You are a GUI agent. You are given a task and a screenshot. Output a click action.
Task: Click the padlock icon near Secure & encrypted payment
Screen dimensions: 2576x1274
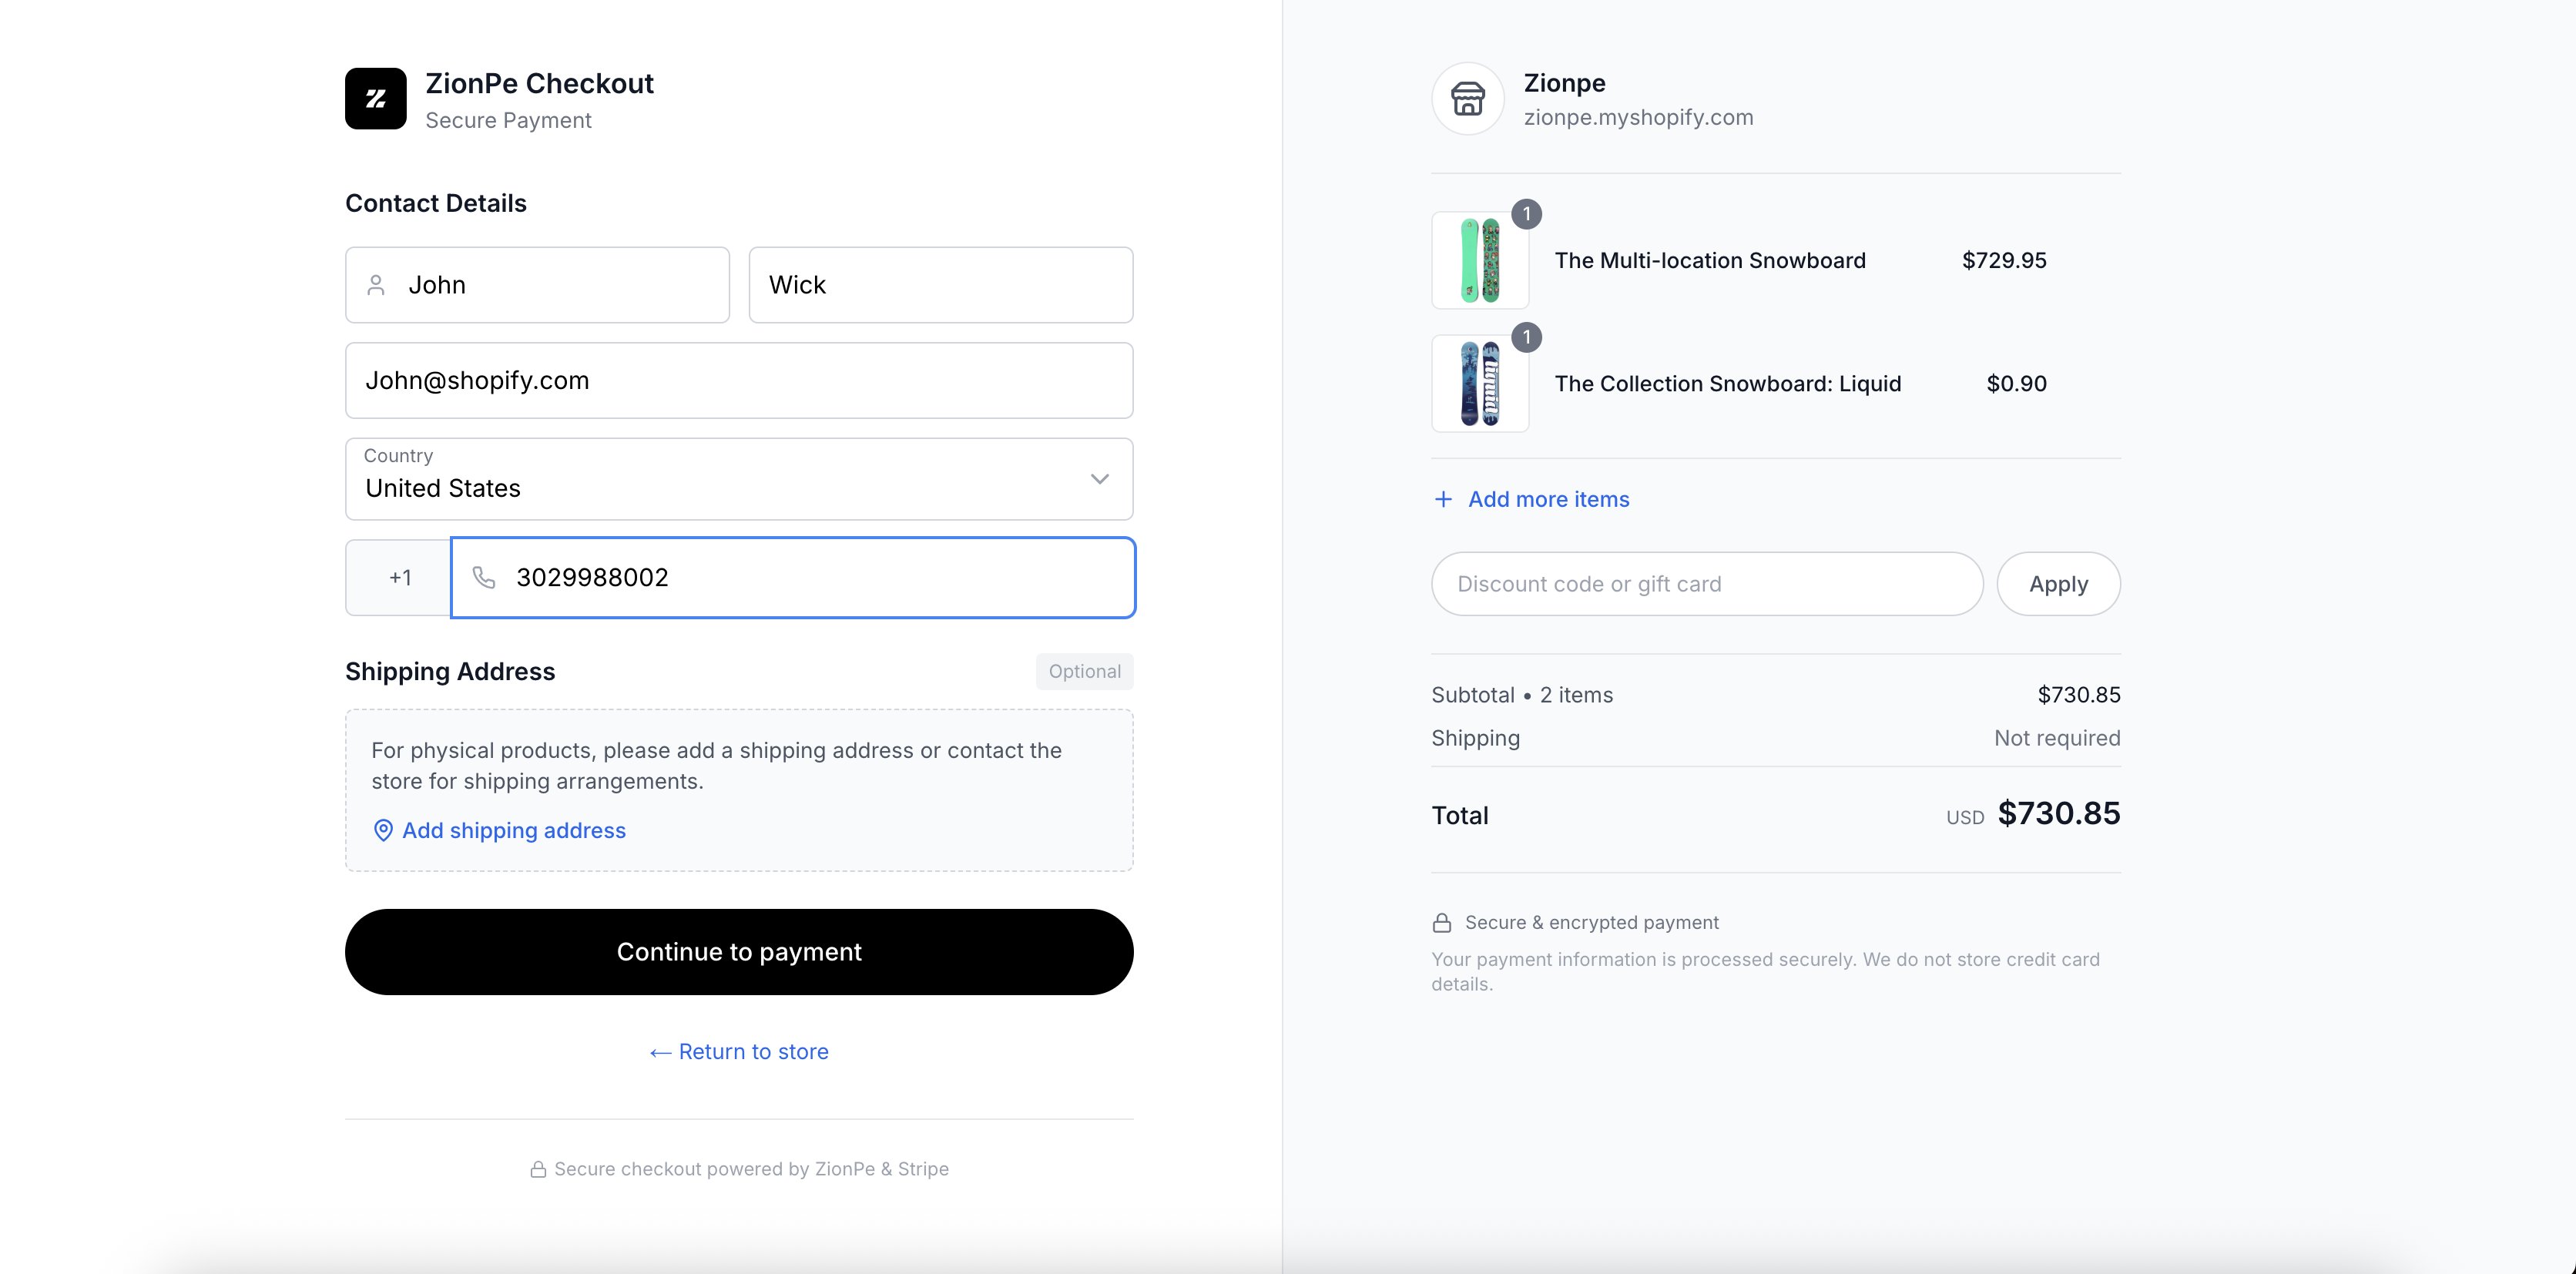[1441, 922]
